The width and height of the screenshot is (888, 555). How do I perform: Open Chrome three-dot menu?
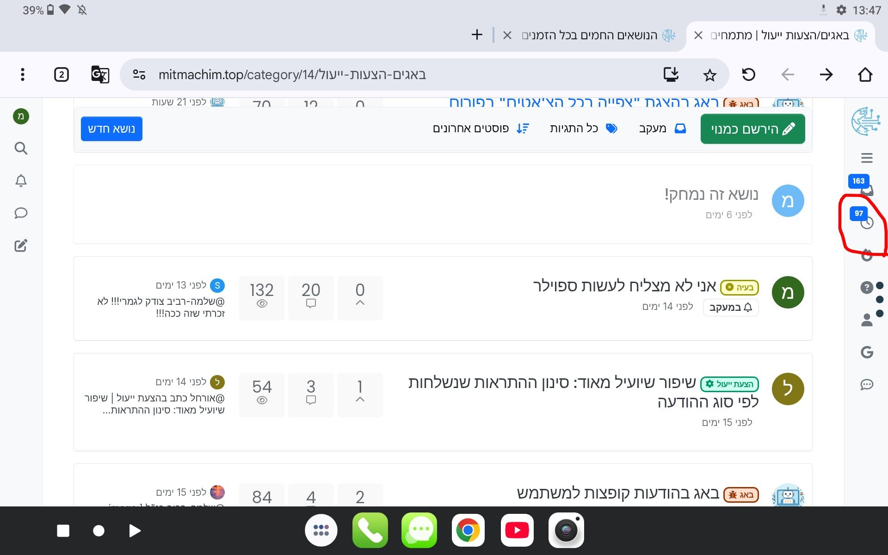(23, 74)
